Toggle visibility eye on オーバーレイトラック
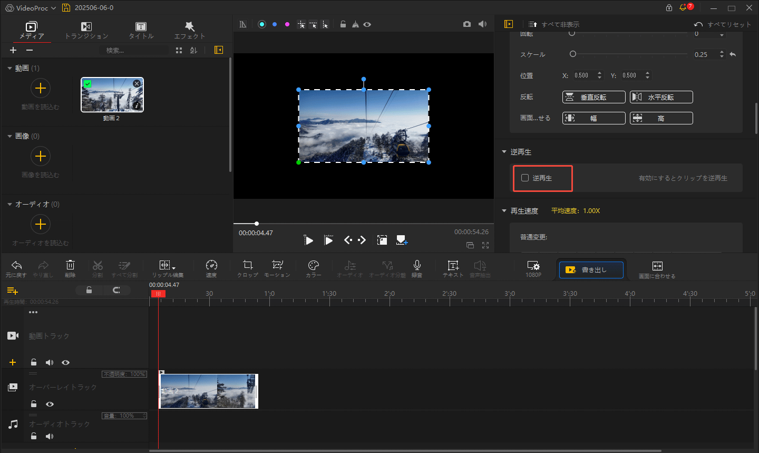759x453 pixels. (50, 404)
